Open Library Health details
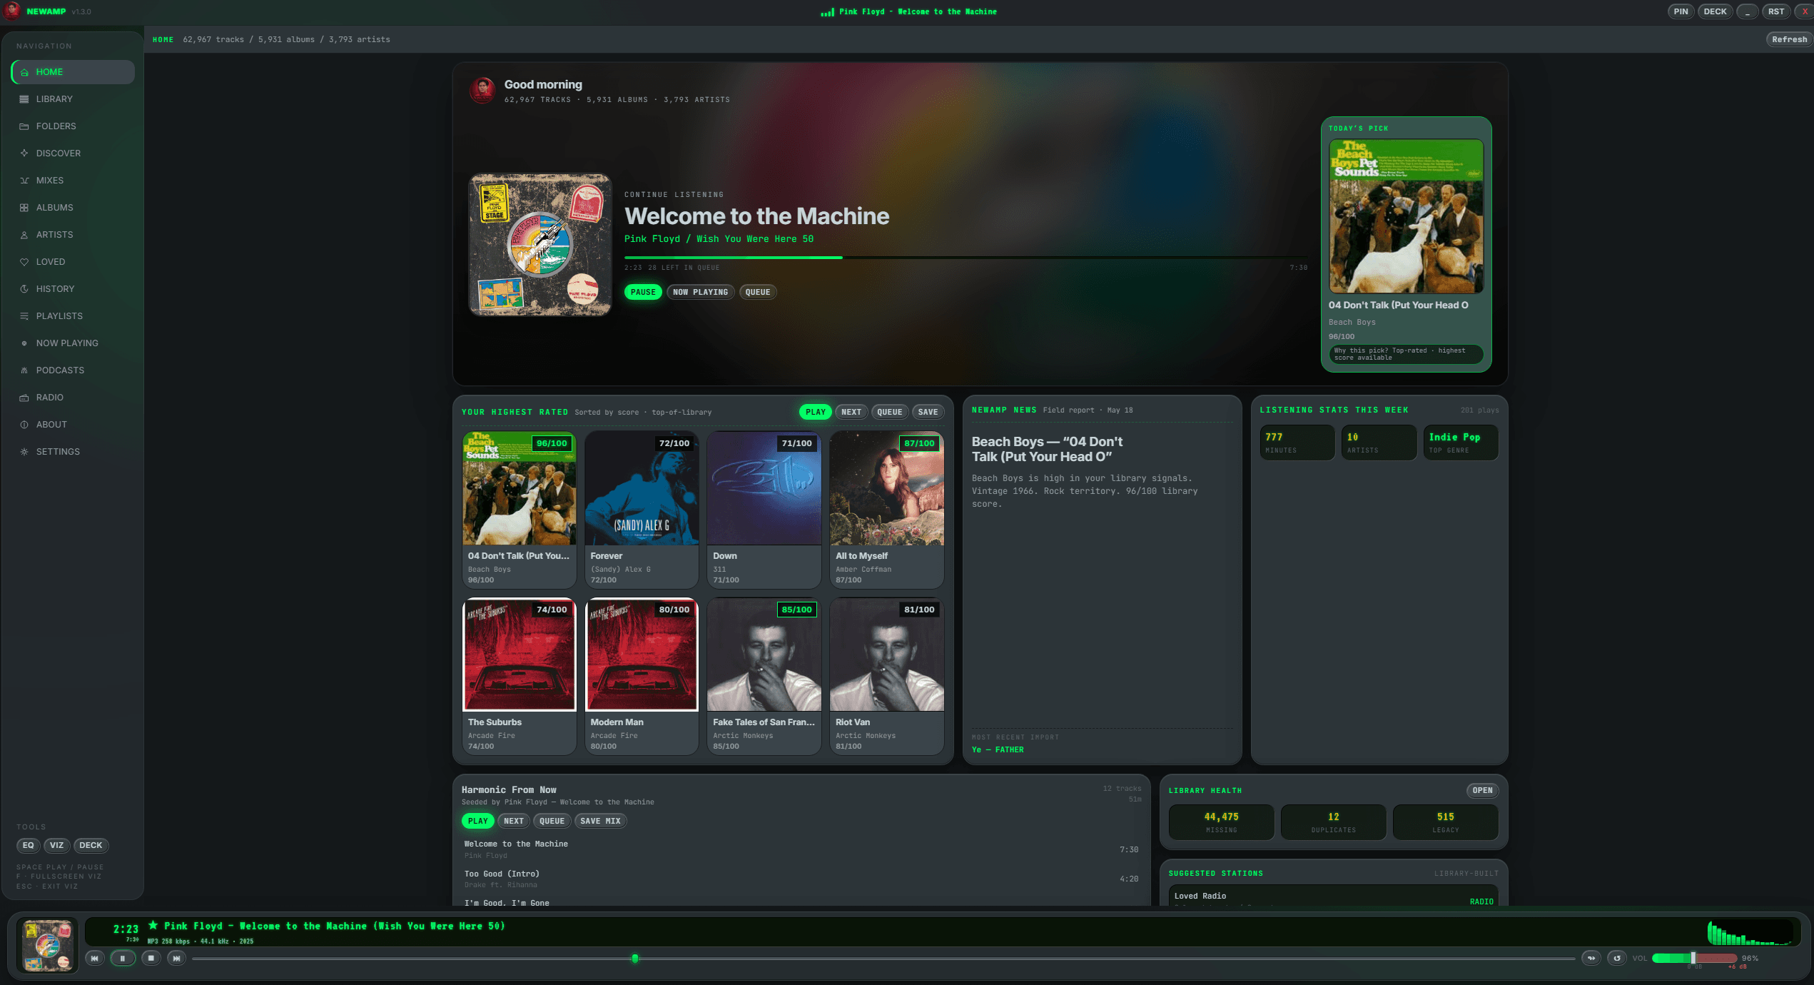Image resolution: width=1814 pixels, height=985 pixels. (1482, 790)
